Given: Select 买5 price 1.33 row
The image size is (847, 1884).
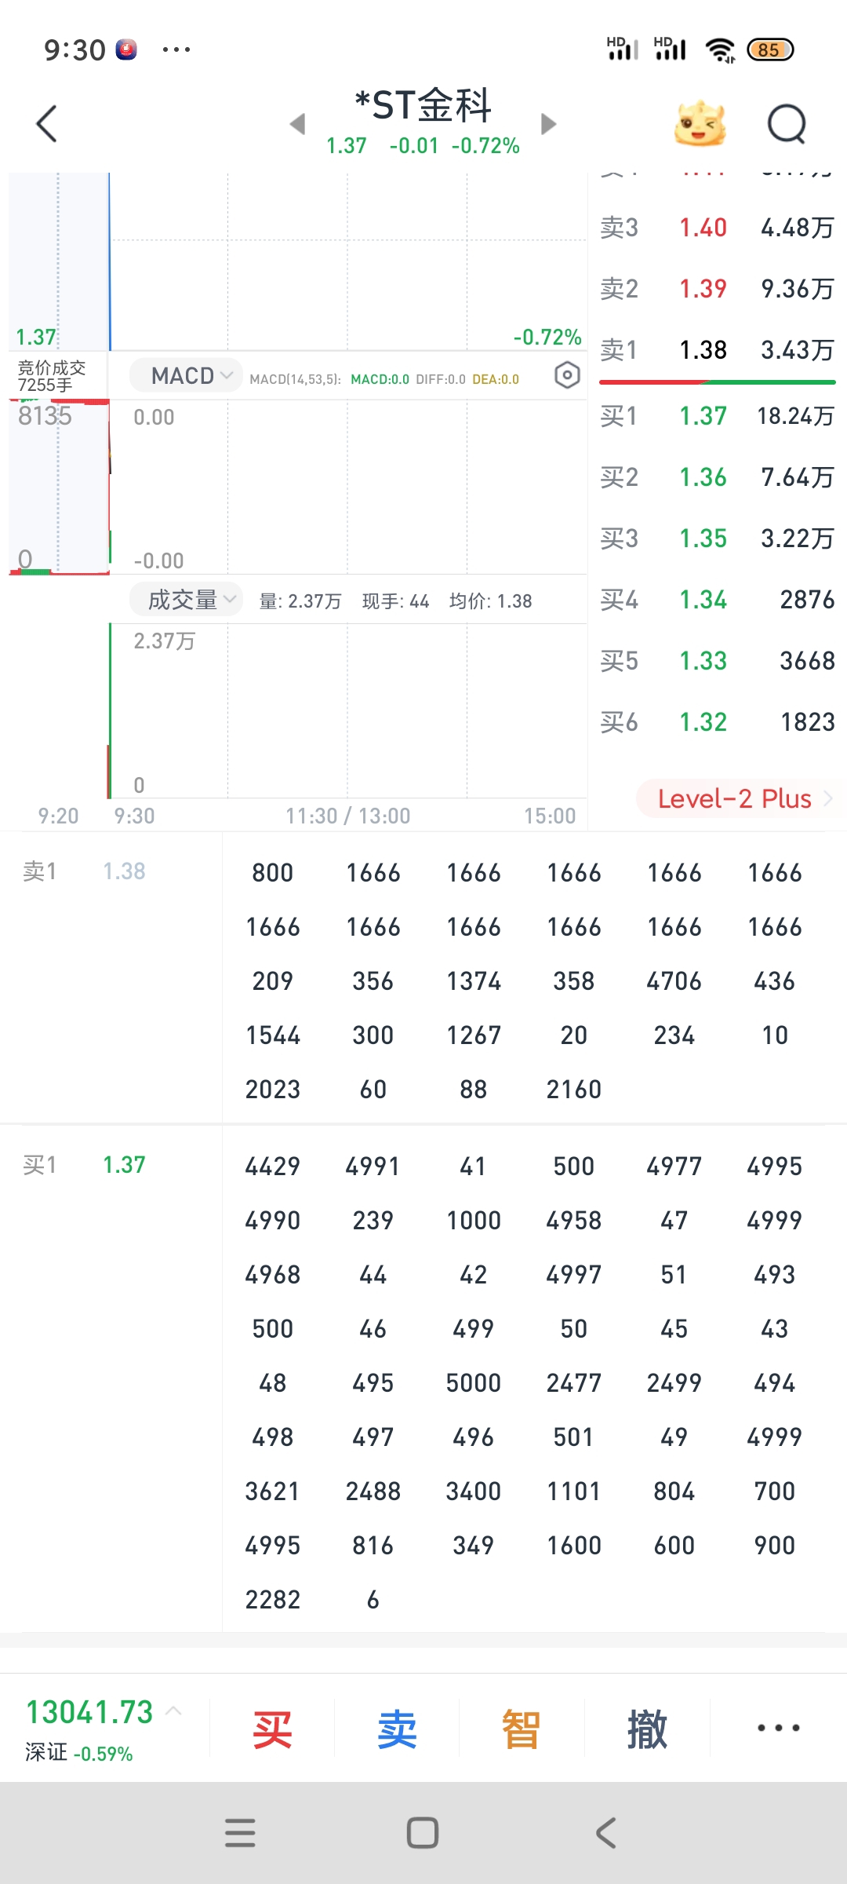Looking at the screenshot, I should point(718,661).
